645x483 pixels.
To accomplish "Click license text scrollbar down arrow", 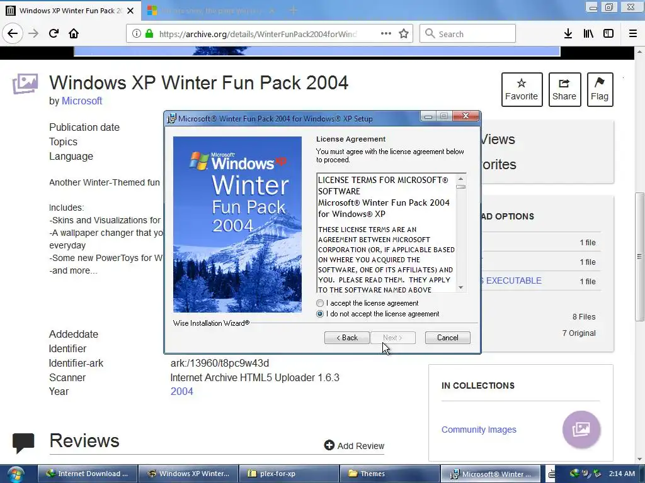I will [x=460, y=287].
